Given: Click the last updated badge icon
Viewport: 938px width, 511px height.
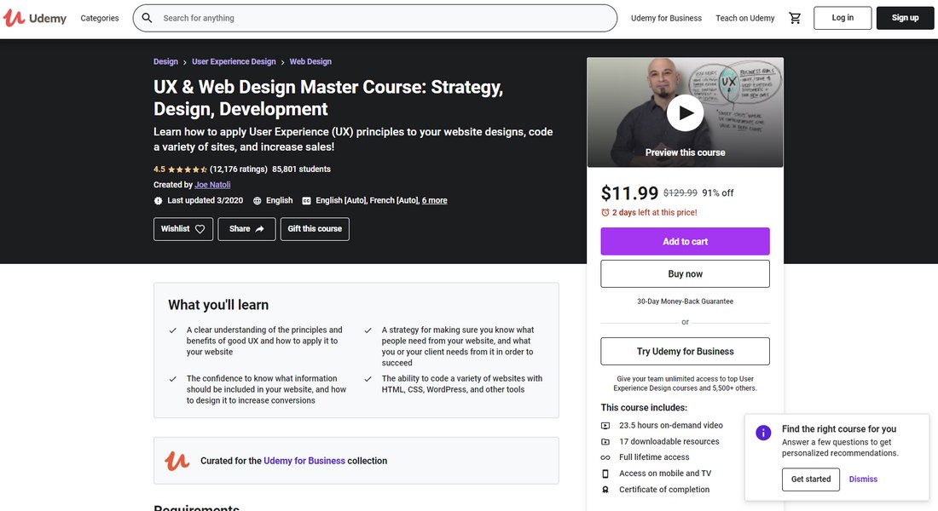Looking at the screenshot, I should click(x=158, y=201).
